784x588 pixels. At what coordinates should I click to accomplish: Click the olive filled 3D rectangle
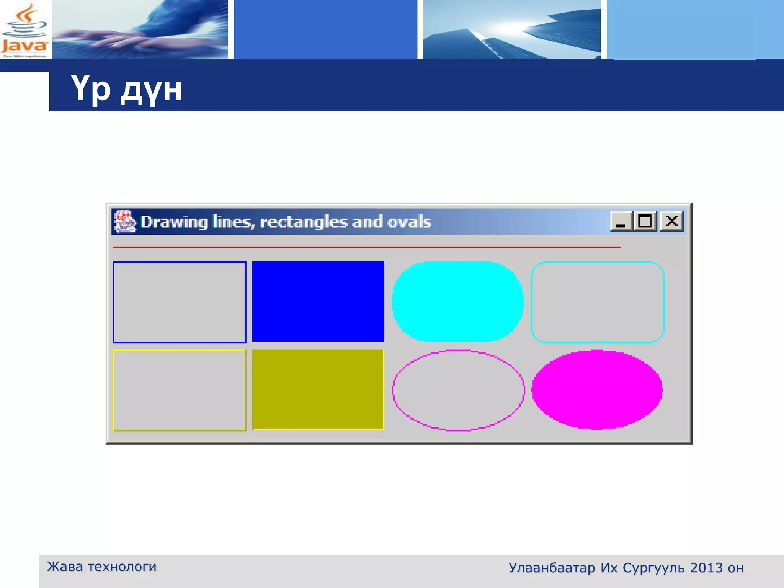[318, 390]
